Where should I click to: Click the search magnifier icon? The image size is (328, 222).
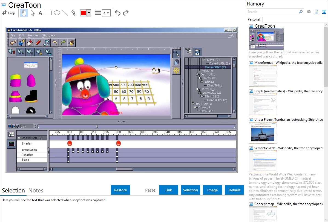(x=301, y=12)
